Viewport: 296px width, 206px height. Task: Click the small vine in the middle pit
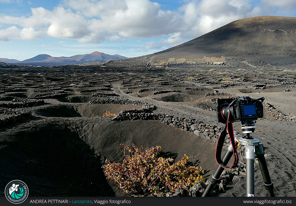pyautogui.click(x=109, y=114)
